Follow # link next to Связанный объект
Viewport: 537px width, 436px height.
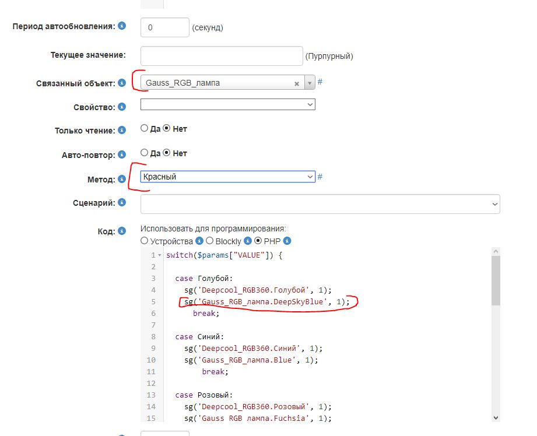[320, 82]
